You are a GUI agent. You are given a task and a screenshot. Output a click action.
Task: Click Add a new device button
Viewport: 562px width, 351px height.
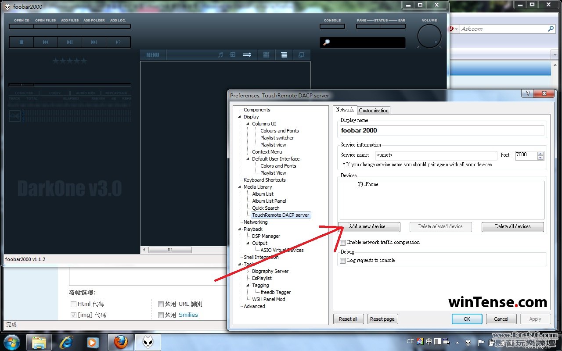[x=369, y=227]
